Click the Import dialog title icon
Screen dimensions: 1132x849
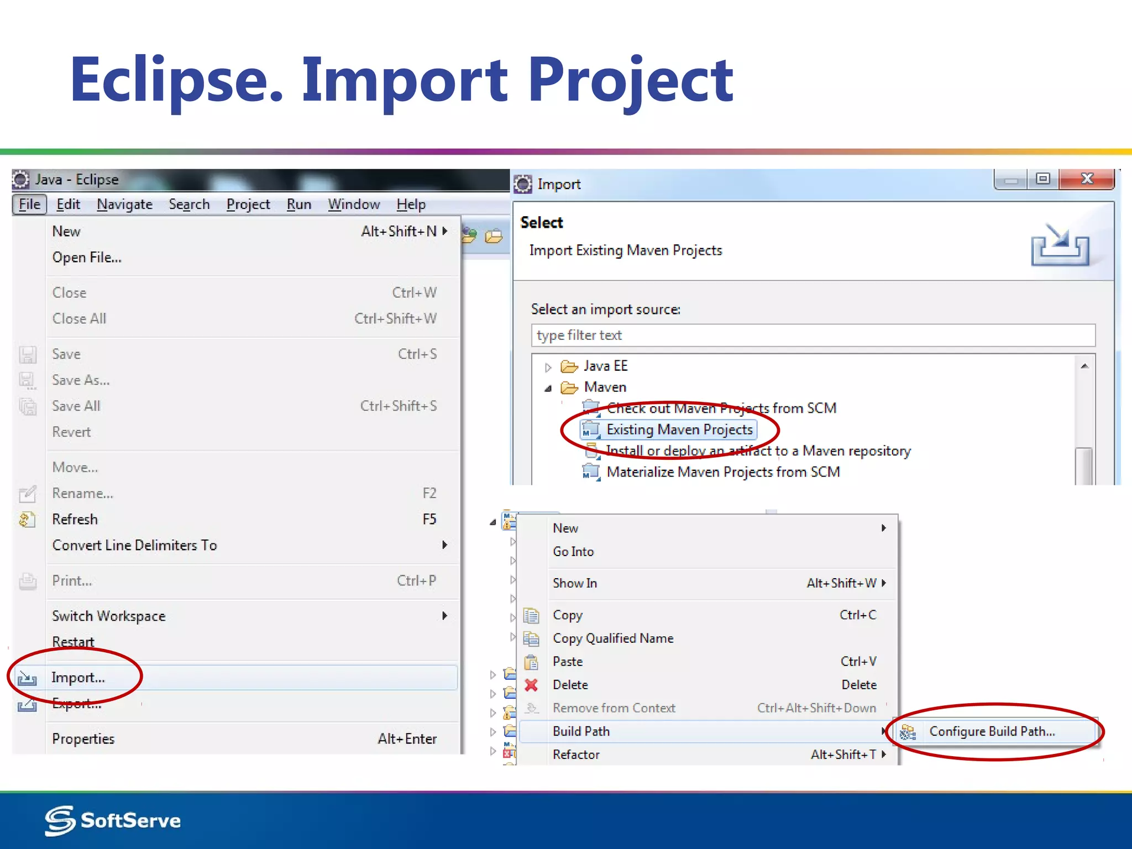[523, 184]
